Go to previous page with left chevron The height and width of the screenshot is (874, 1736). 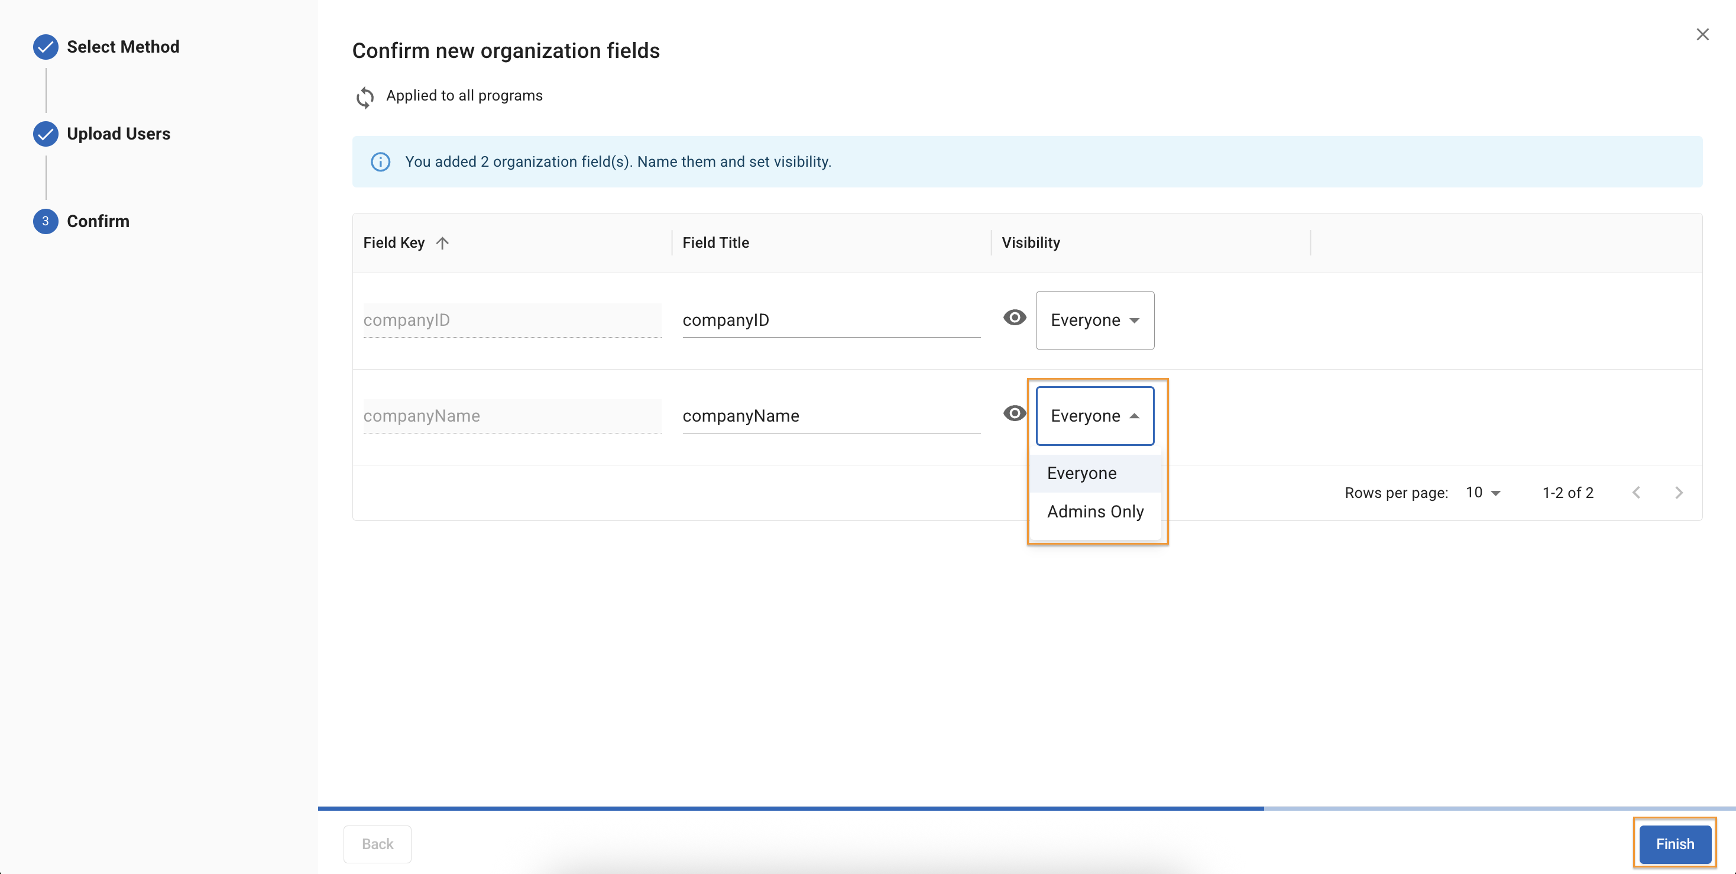click(1636, 493)
